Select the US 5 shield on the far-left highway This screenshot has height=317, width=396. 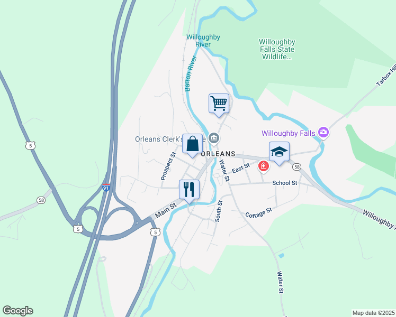pyautogui.click(x=30, y=145)
